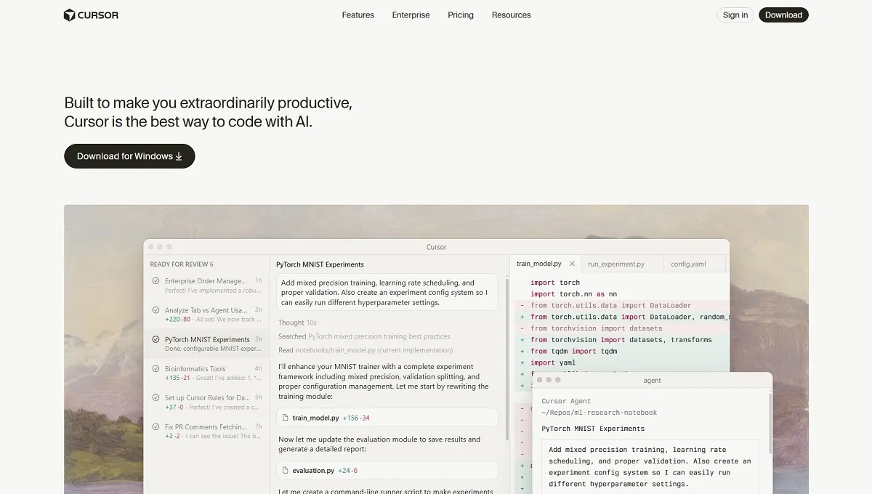The image size is (872, 494).
Task: Toggle the check circle beside Bioinformatics Tools
Action: click(x=155, y=368)
